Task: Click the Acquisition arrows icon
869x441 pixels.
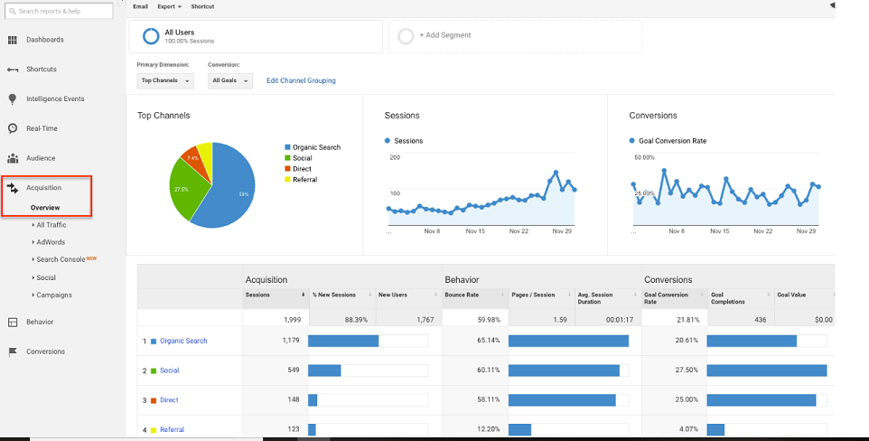Action: click(x=13, y=188)
